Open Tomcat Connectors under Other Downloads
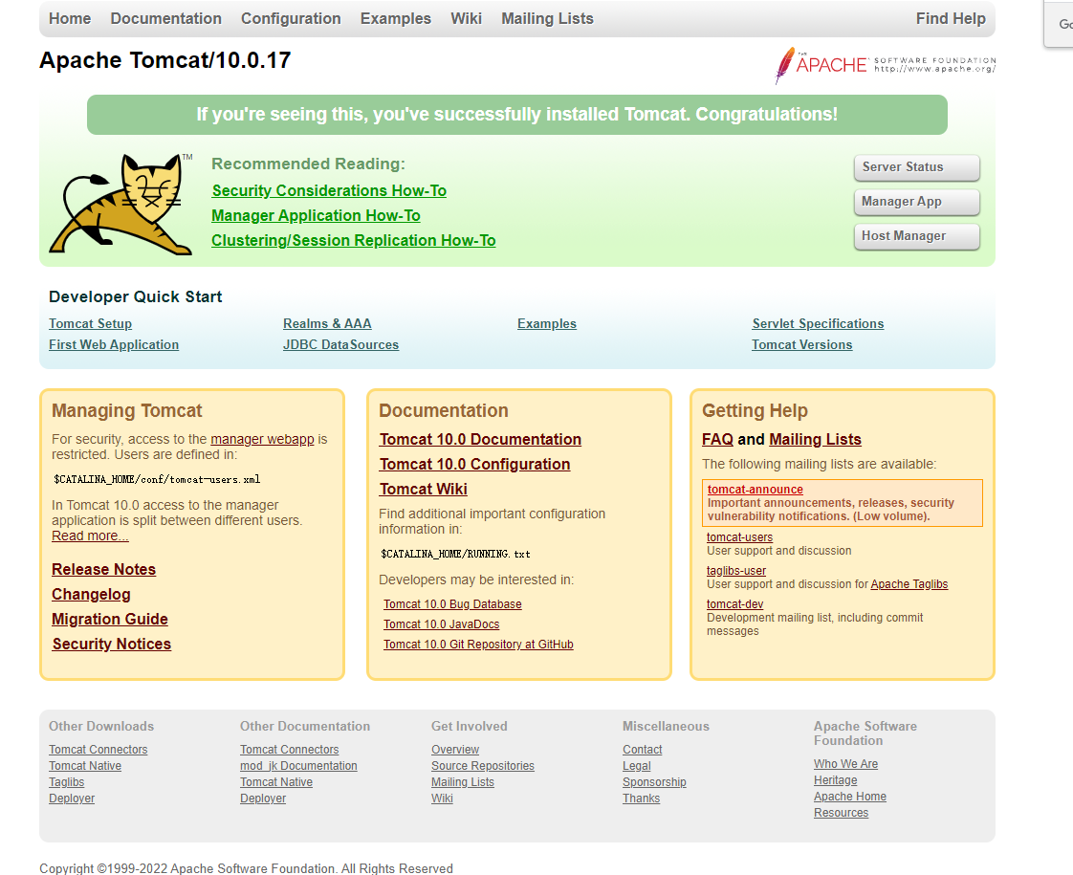This screenshot has width=1073, height=875. [98, 750]
